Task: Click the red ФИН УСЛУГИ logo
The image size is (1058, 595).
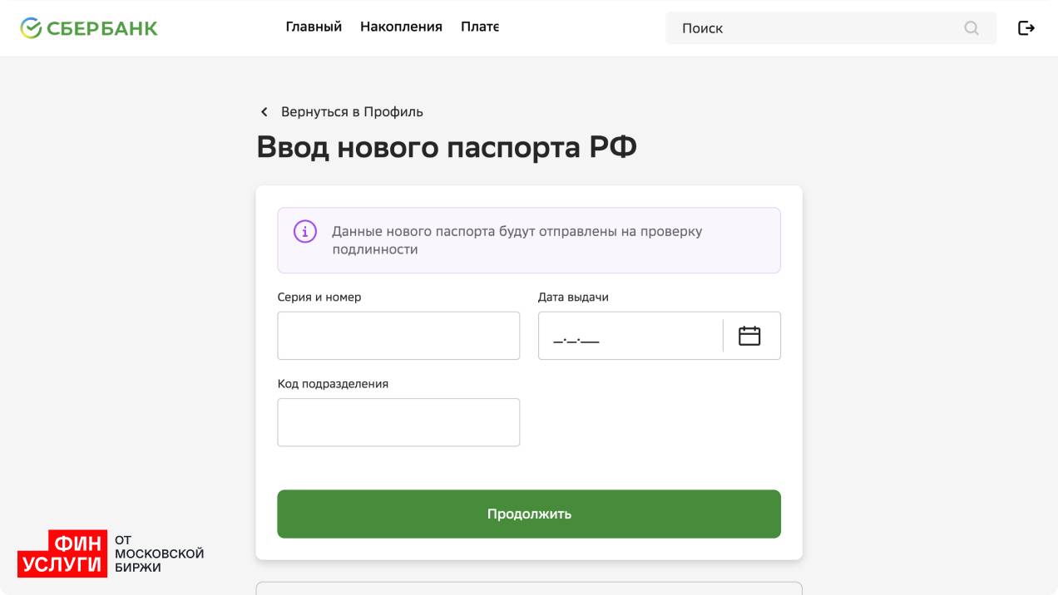Action: point(62,553)
